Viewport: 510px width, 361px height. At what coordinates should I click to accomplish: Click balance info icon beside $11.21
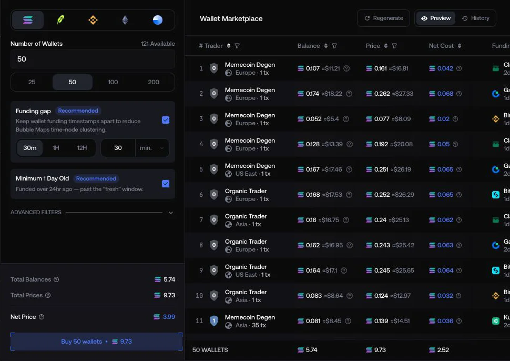click(346, 68)
